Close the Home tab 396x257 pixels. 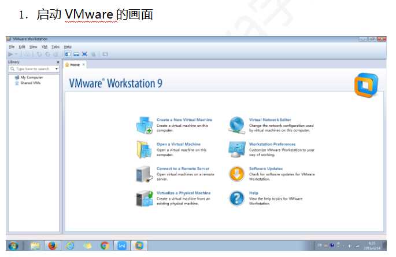pos(84,65)
